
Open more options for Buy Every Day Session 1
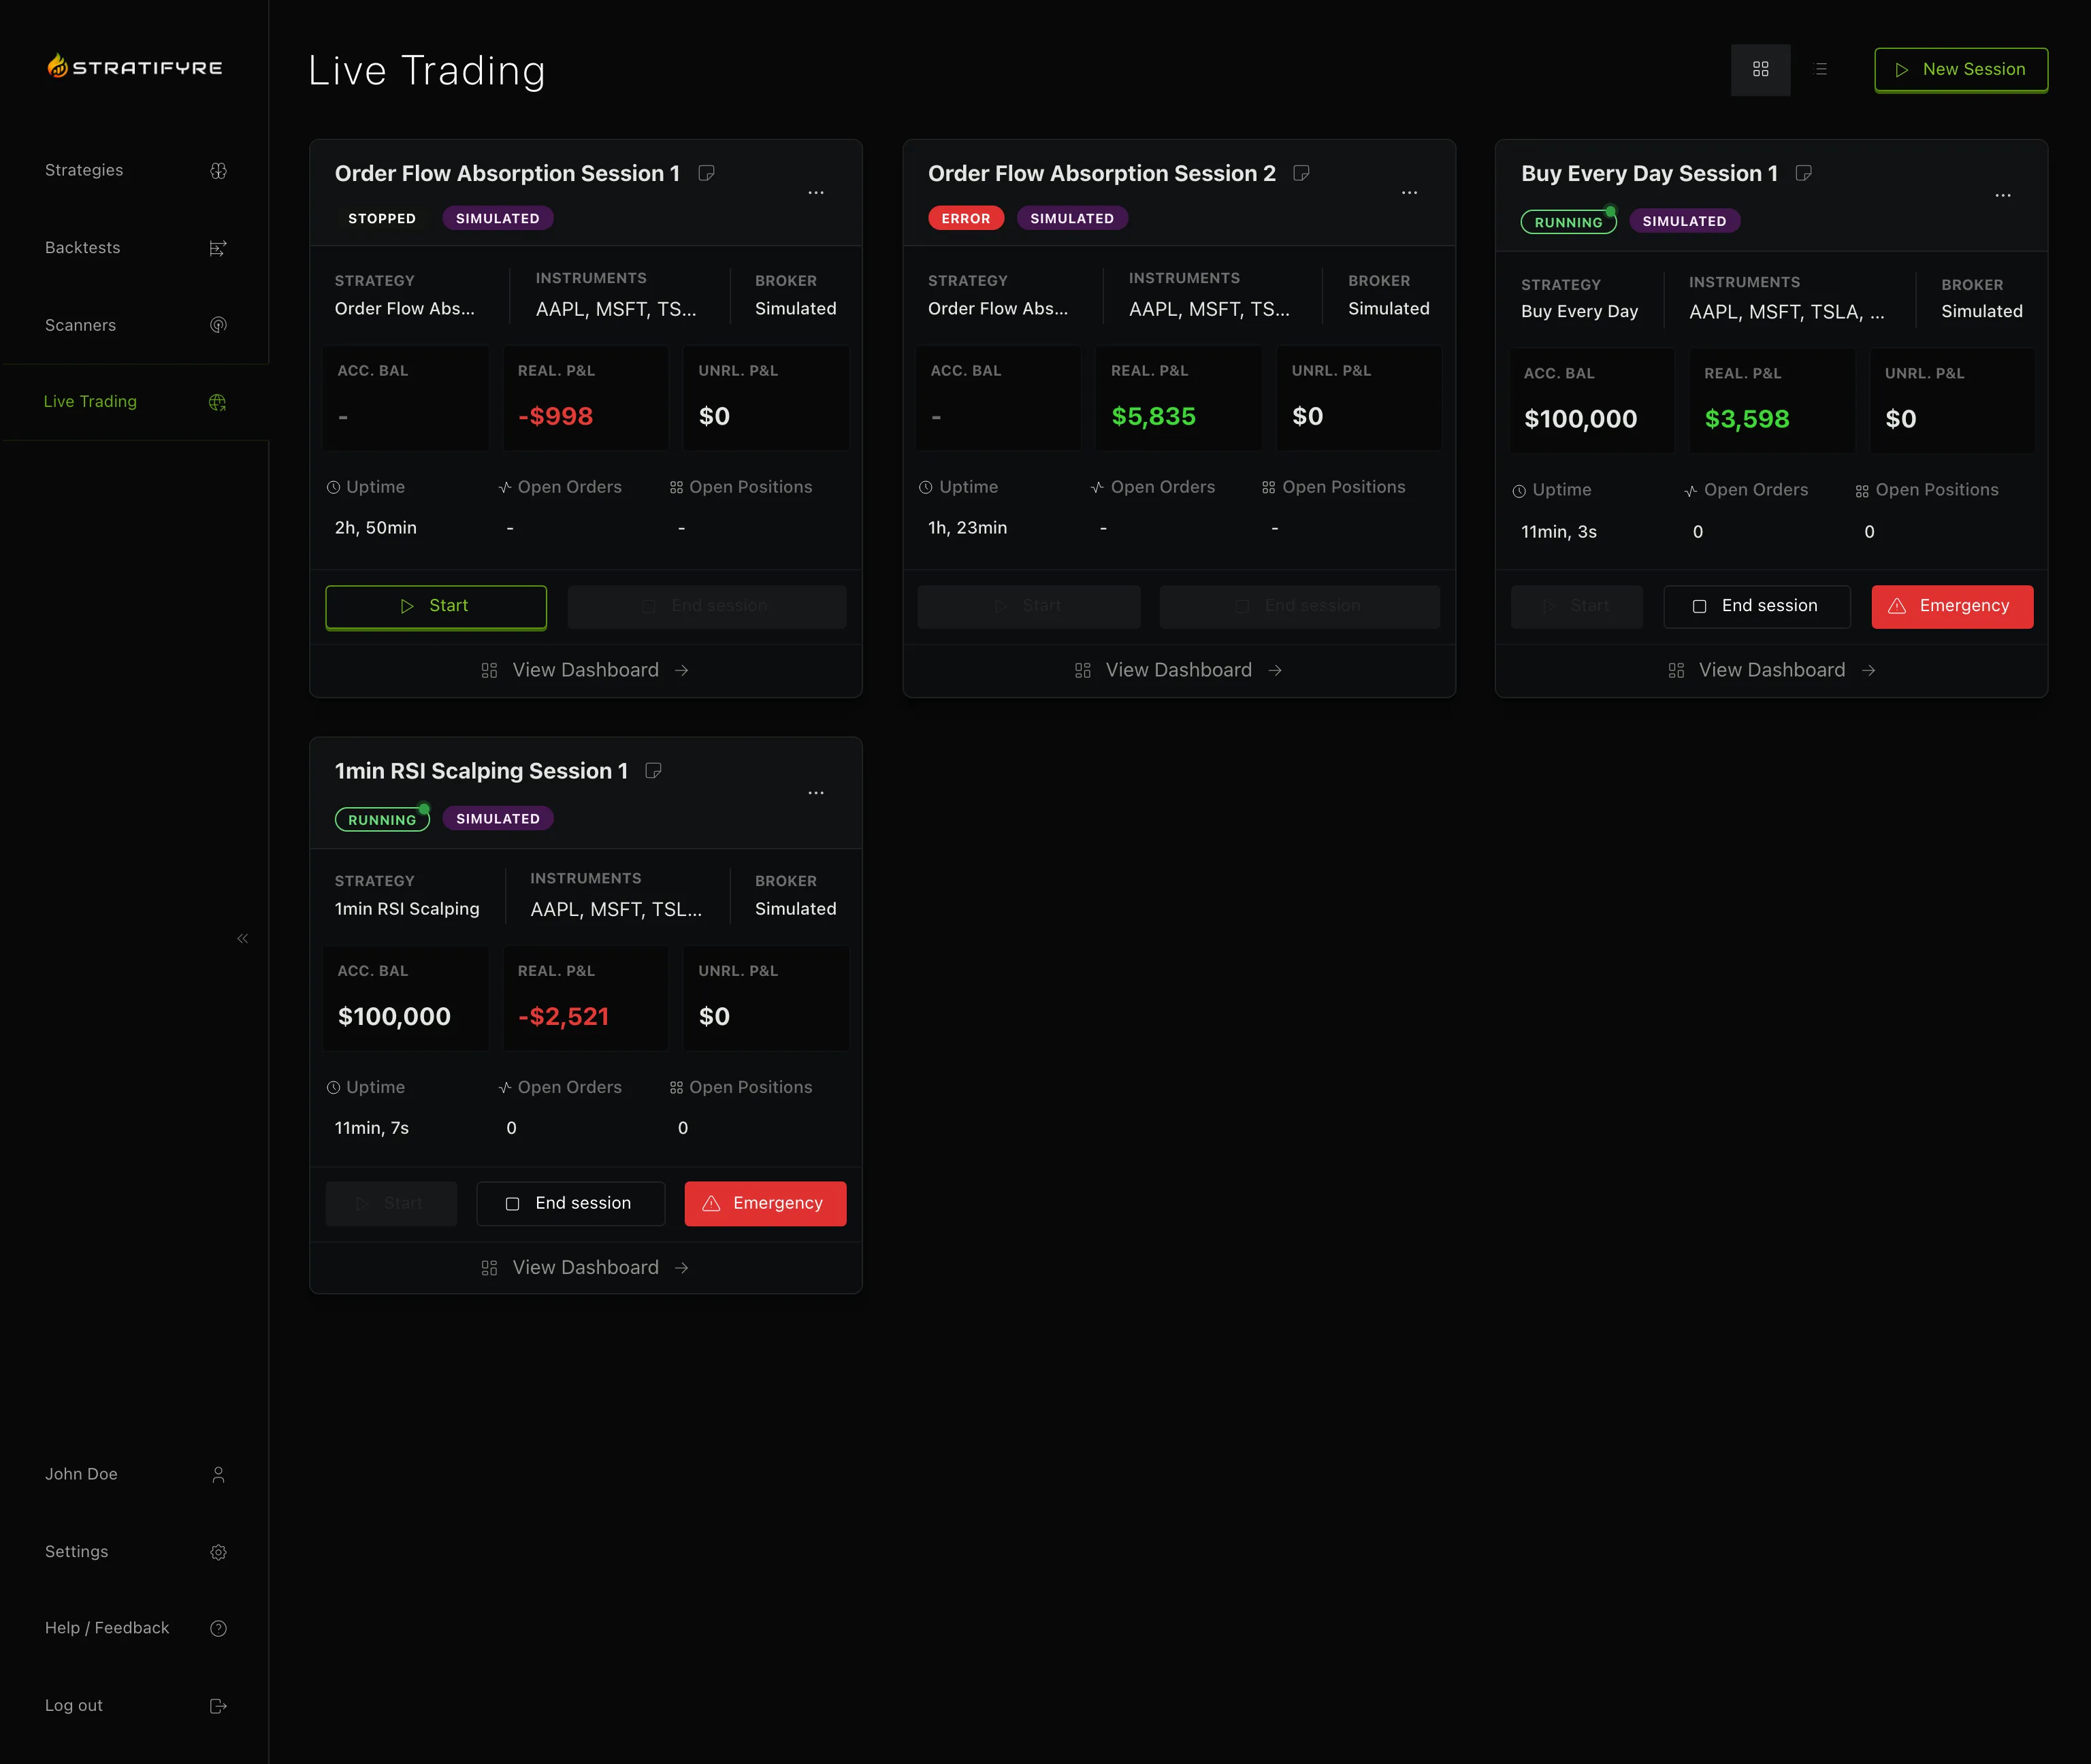pos(2002,195)
